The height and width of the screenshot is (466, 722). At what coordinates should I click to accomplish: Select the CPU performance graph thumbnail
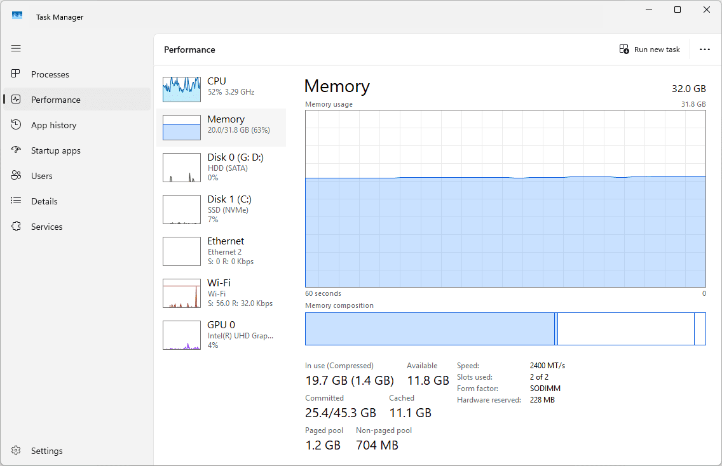181,89
